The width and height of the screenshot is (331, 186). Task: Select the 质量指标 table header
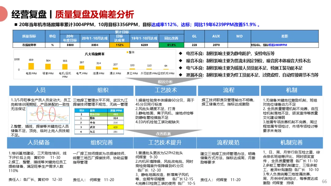(x=29, y=36)
